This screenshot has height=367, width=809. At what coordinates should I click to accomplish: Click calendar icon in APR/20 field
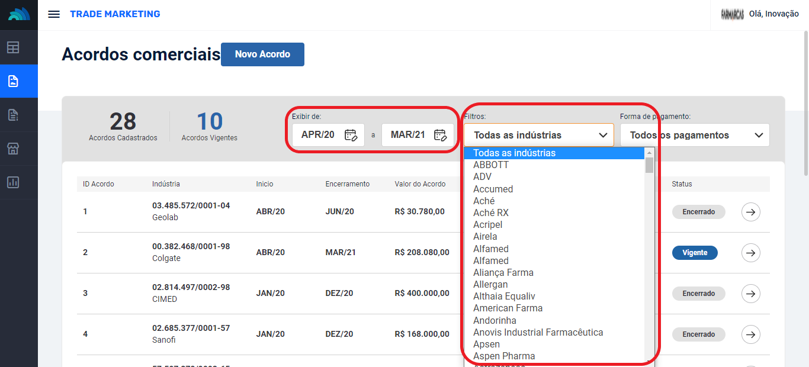point(351,135)
